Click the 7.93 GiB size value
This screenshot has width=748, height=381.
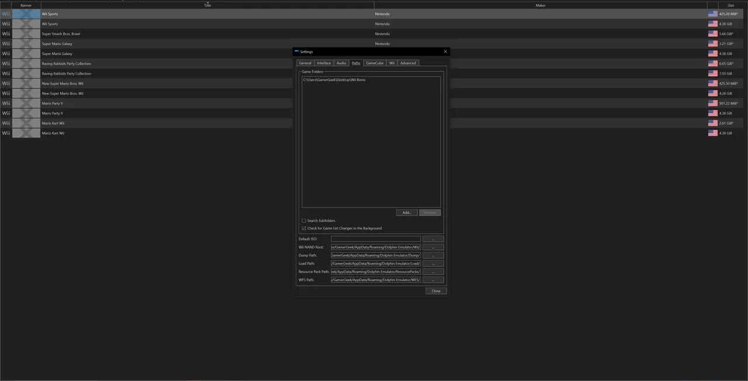[x=726, y=74]
